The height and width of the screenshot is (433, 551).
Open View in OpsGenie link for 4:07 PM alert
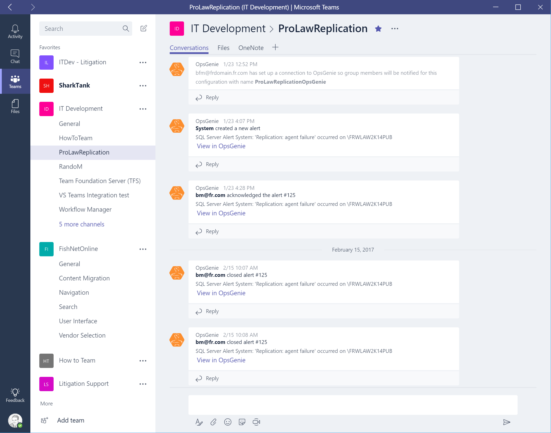coord(221,146)
